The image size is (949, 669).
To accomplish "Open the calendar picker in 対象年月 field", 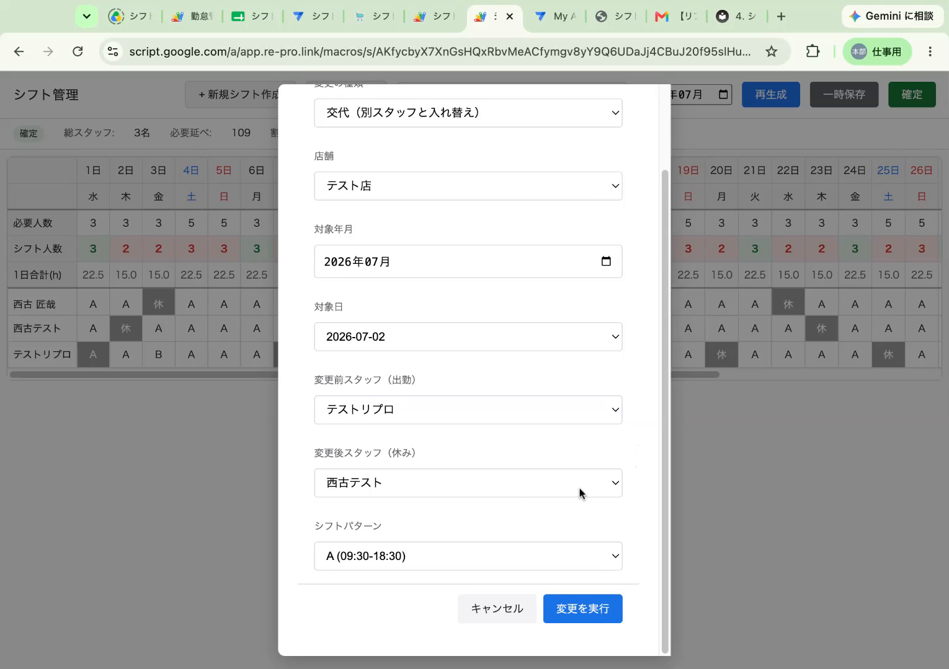I will click(606, 261).
